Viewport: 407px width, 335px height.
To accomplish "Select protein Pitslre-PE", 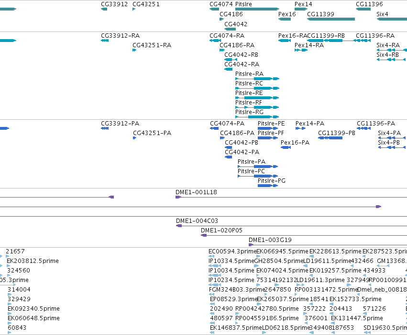I will tap(268, 128).
